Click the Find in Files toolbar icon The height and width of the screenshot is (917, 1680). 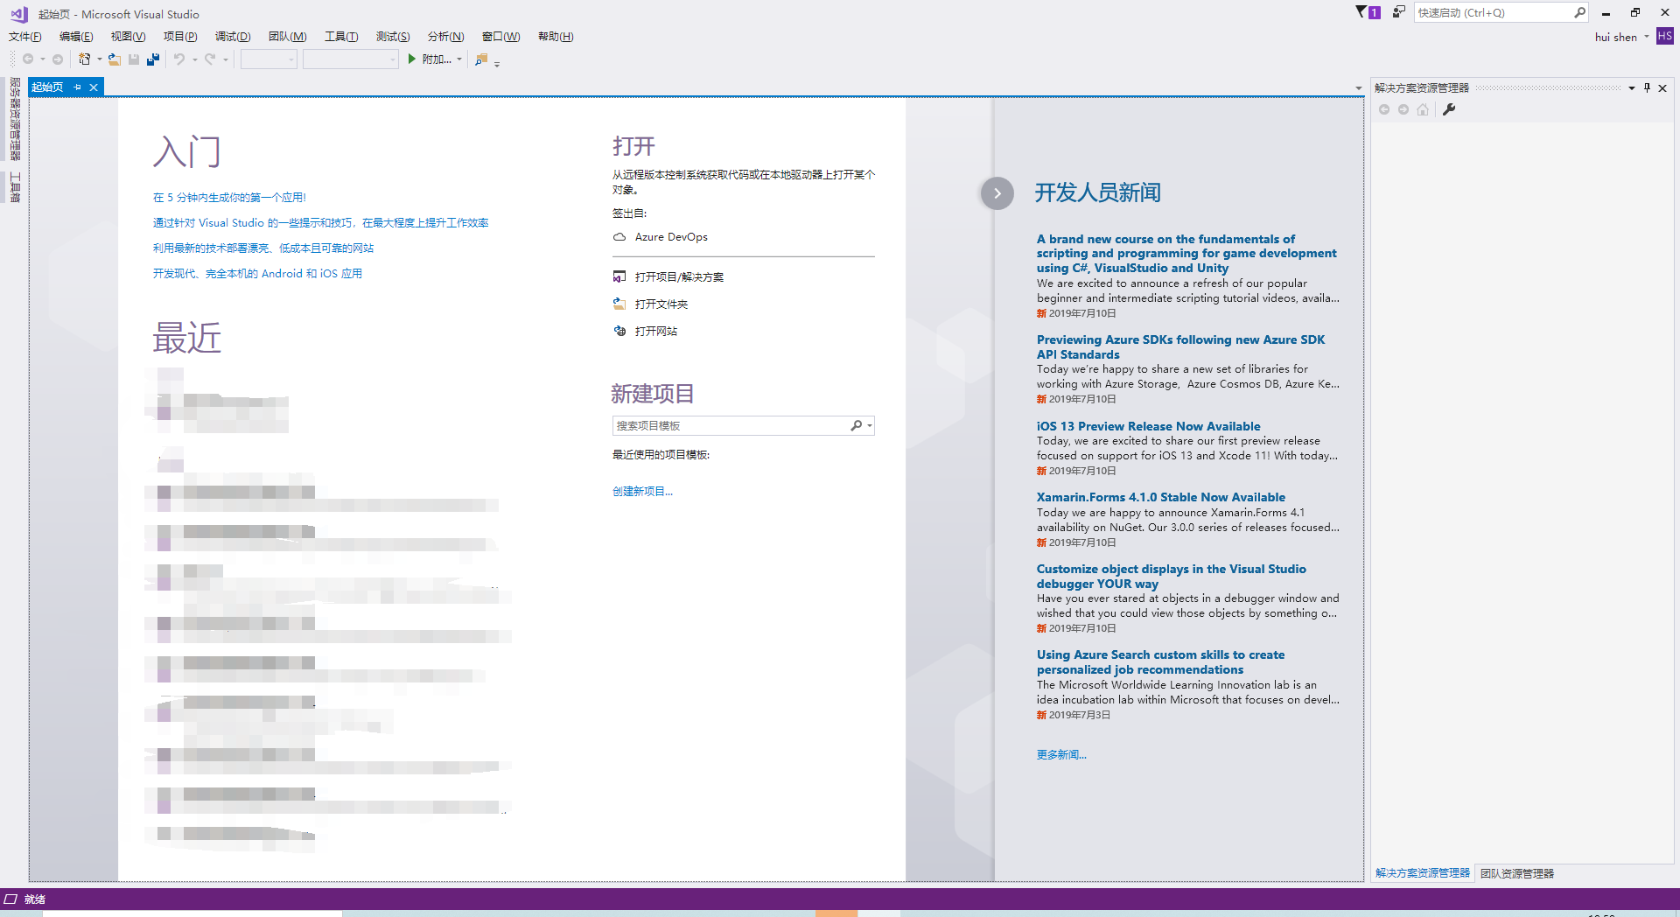point(480,59)
